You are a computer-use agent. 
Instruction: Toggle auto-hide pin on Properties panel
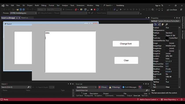[x=177, y=18]
